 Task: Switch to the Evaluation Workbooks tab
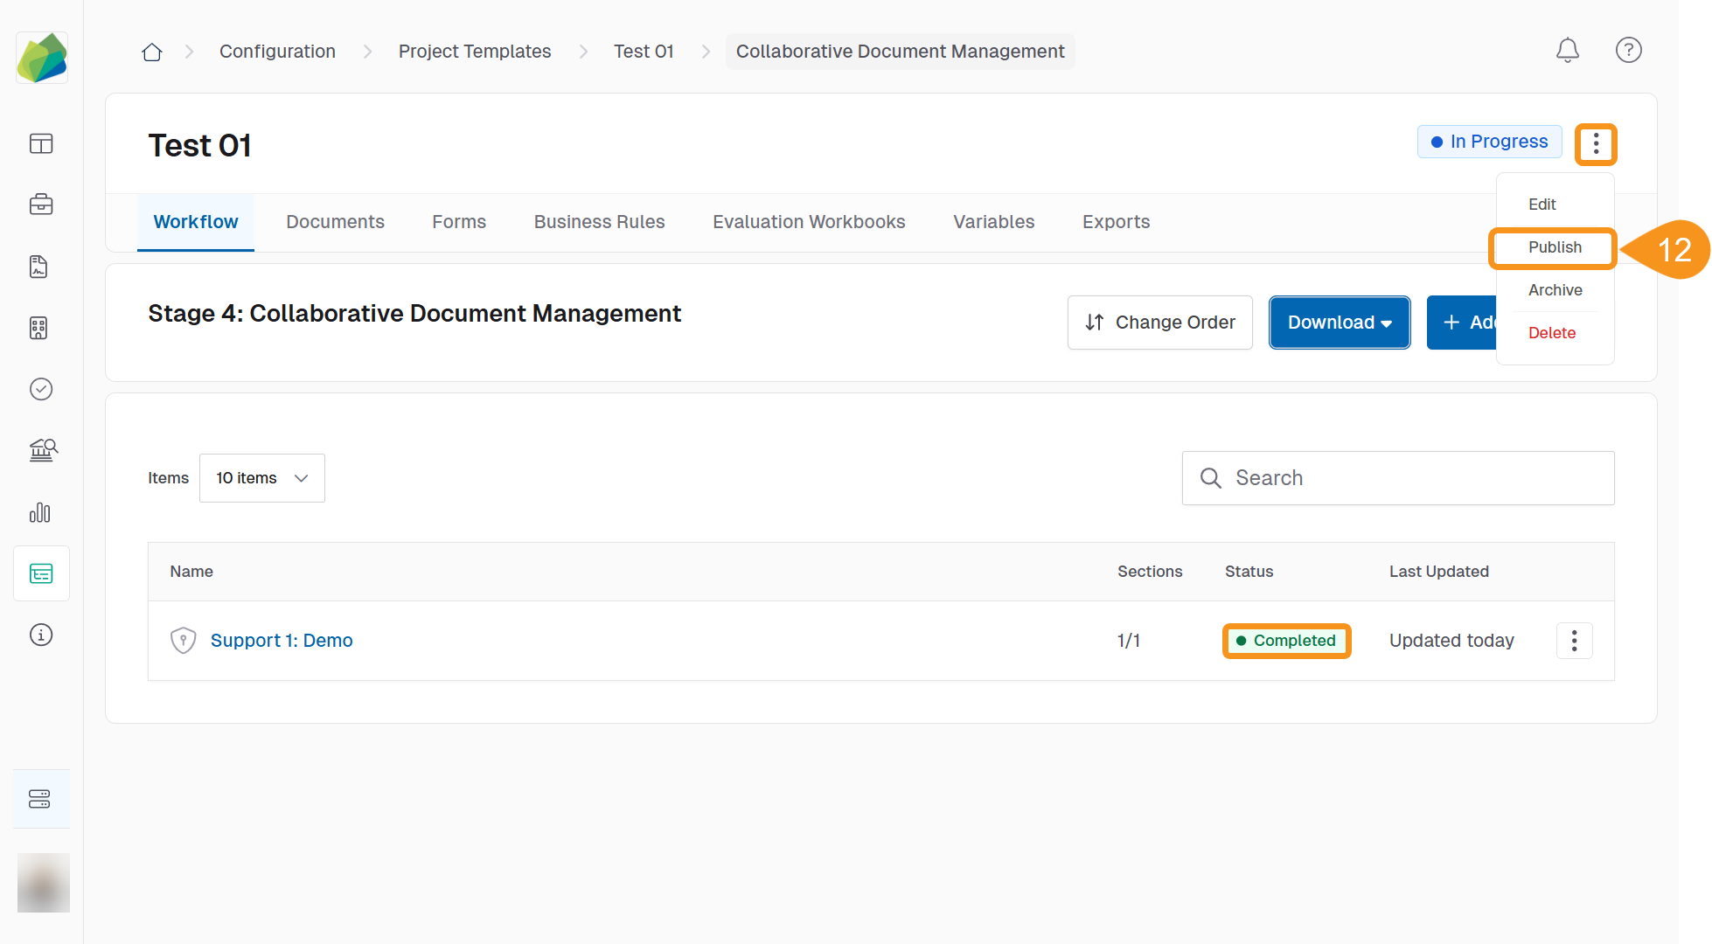coord(808,222)
